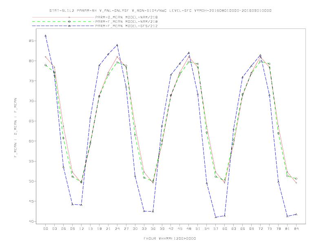Click x-axis forecast hour label 03

(54, 229)
